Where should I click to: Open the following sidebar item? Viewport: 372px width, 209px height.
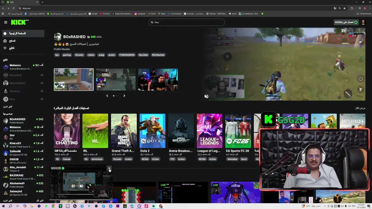pyautogui.click(x=23, y=48)
